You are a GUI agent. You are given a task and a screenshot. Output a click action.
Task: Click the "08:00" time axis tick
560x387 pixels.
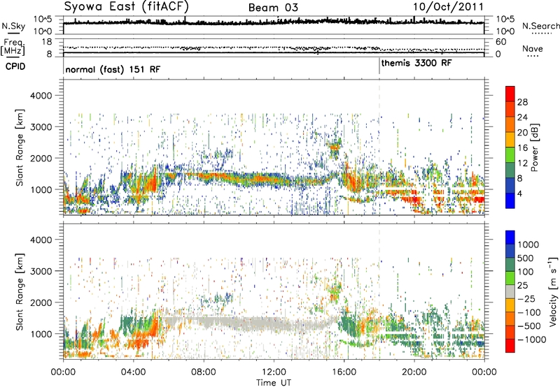(x=204, y=372)
